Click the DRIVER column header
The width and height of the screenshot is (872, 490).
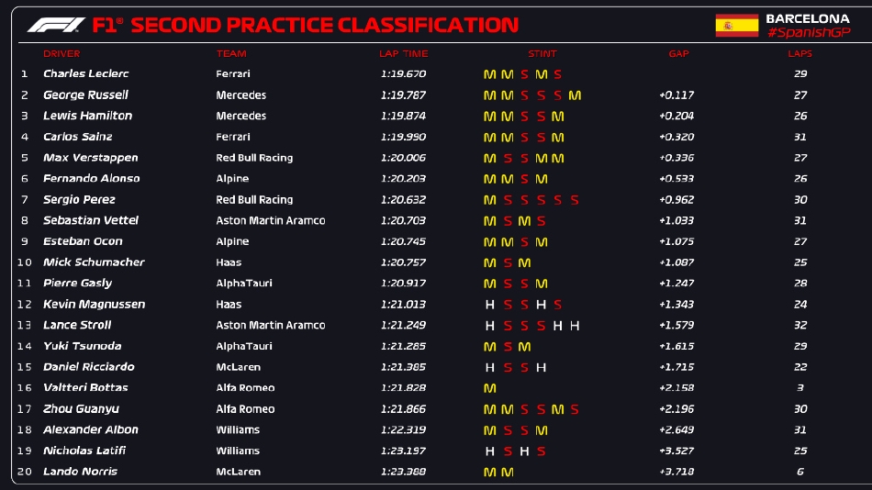click(61, 54)
